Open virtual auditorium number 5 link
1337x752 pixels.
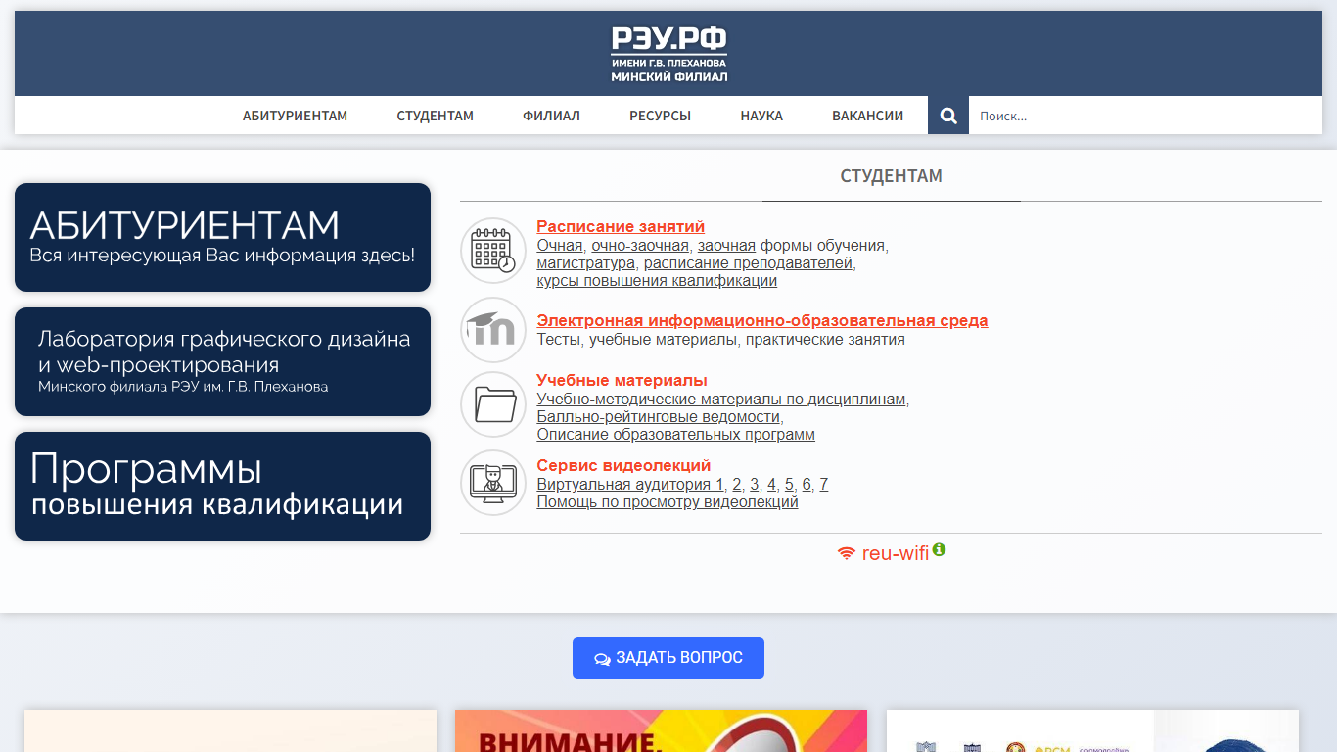click(x=790, y=485)
